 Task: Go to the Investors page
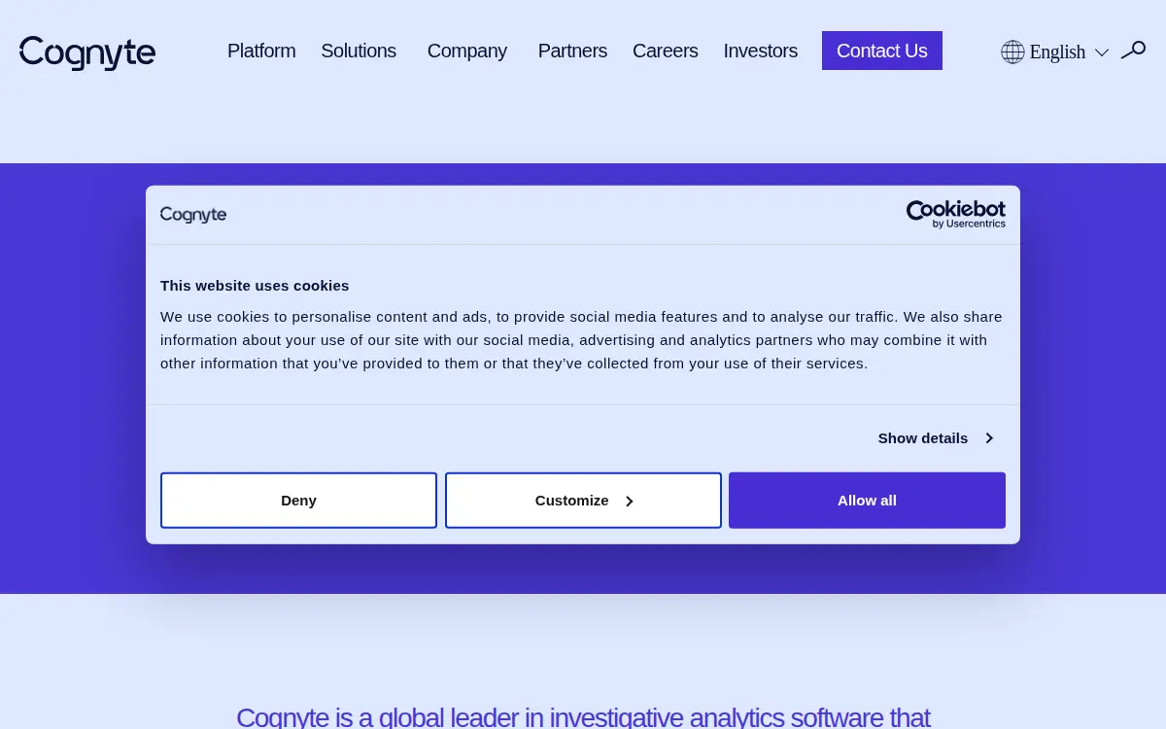tap(760, 51)
